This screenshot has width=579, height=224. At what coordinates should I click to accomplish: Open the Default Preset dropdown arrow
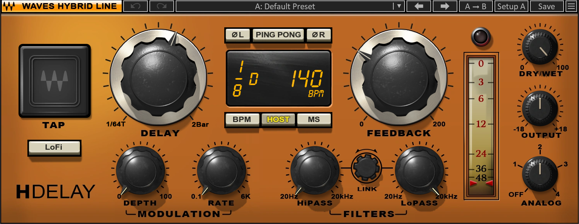click(399, 6)
